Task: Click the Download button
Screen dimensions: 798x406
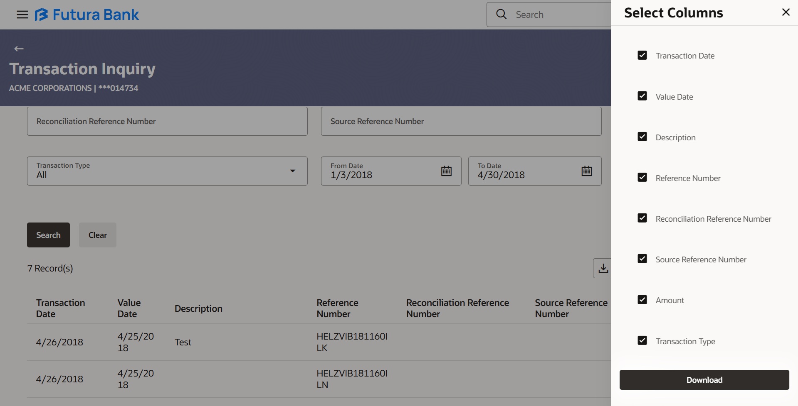Action: [704, 380]
